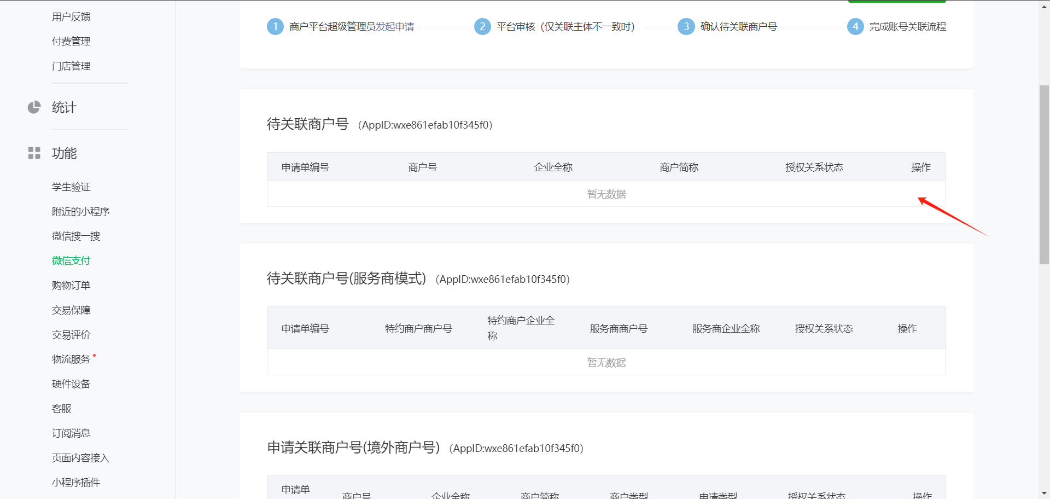This screenshot has height=499, width=1050.
Task: Click step 2 circle icon
Action: point(482,26)
